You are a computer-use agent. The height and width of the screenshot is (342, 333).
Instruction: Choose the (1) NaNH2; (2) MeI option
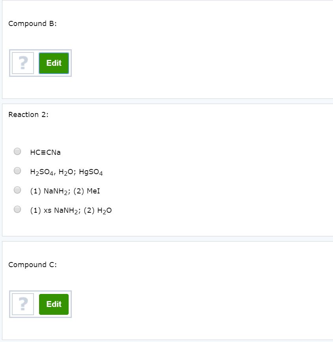(x=65, y=190)
